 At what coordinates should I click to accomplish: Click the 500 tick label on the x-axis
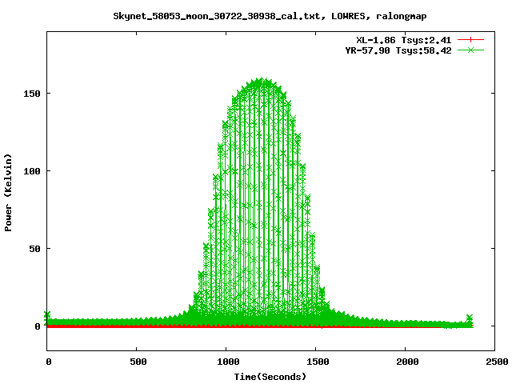point(138,362)
